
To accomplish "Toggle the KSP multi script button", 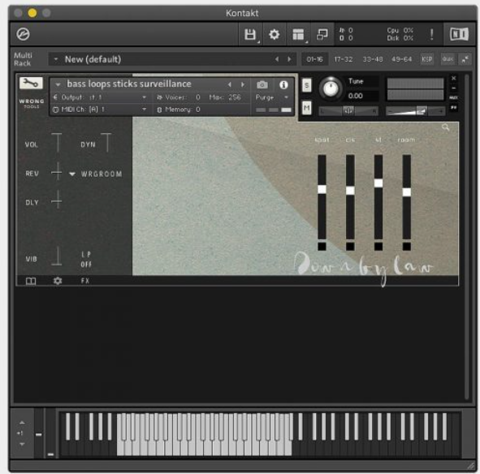I will tap(426, 59).
